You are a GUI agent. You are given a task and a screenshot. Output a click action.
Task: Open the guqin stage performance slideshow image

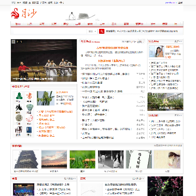point(44,60)
